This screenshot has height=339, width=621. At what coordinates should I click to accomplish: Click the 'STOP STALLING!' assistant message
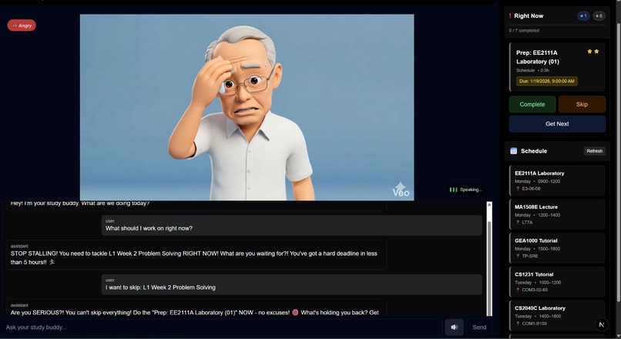tap(196, 255)
